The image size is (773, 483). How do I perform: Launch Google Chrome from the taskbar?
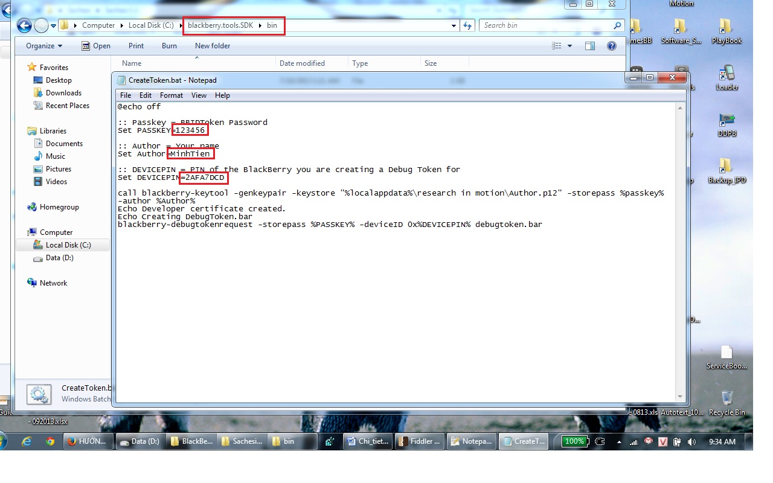(x=50, y=441)
